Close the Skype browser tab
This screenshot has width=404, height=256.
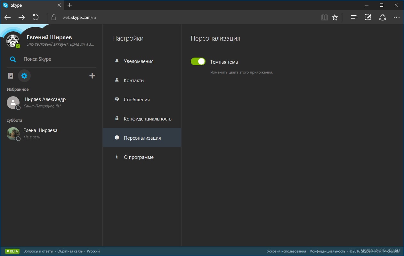click(60, 5)
